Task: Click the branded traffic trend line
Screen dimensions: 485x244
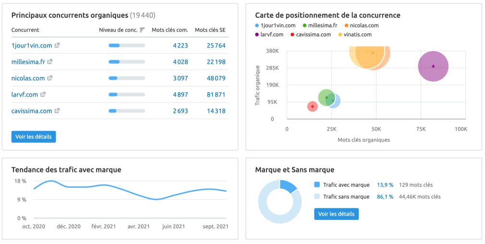Action: click(130, 191)
